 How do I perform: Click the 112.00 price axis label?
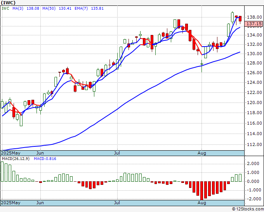coord(254,144)
